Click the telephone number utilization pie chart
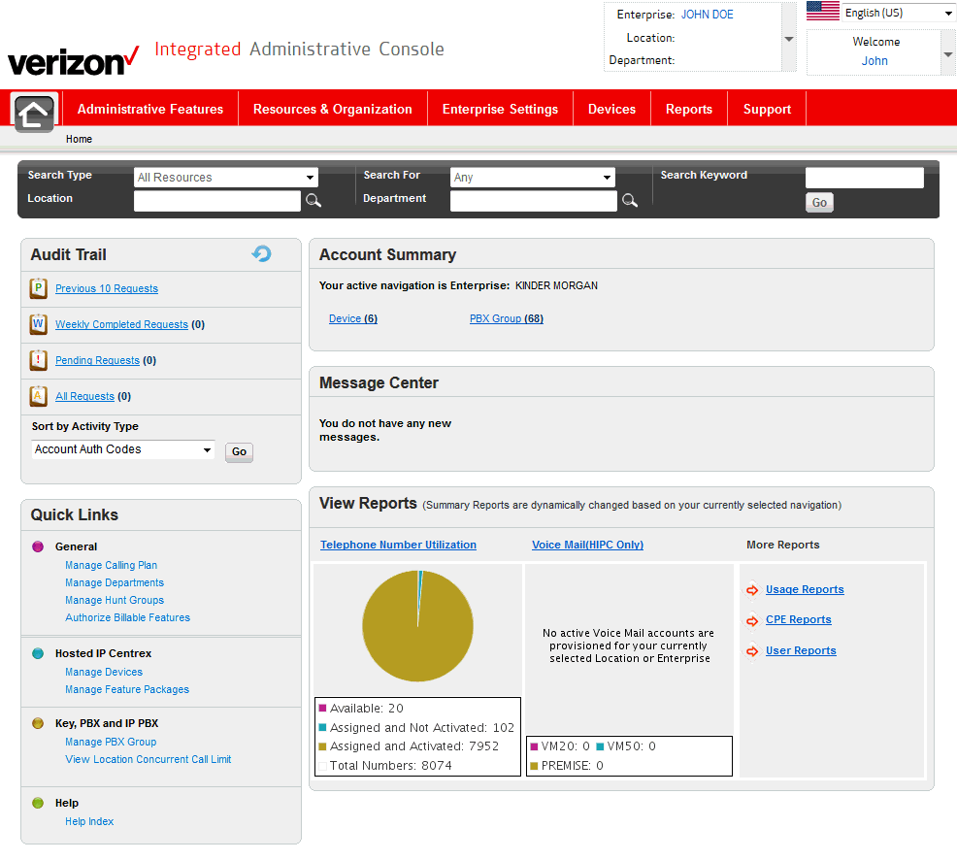 [x=417, y=625]
